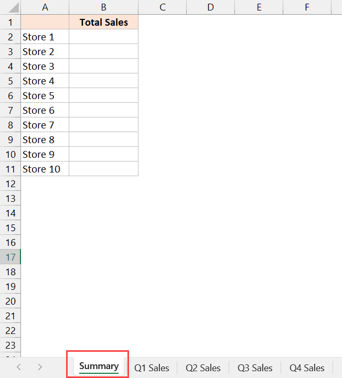Select column B by its header
342x378 pixels.
tap(104, 7)
